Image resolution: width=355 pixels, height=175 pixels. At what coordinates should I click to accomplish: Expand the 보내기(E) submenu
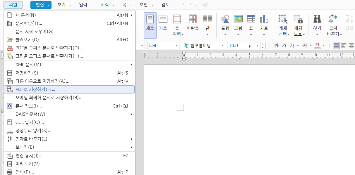69,147
